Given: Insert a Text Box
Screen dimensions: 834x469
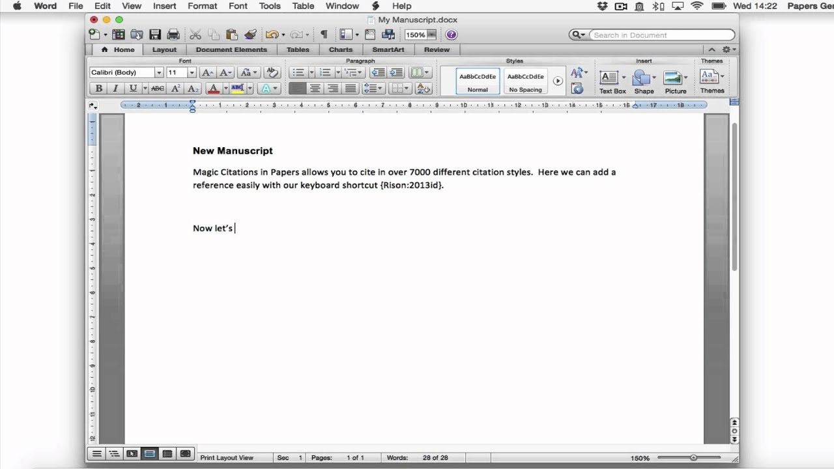Looking at the screenshot, I should (612, 81).
